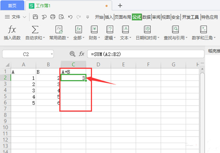Open the 文件 menu

point(16,17)
